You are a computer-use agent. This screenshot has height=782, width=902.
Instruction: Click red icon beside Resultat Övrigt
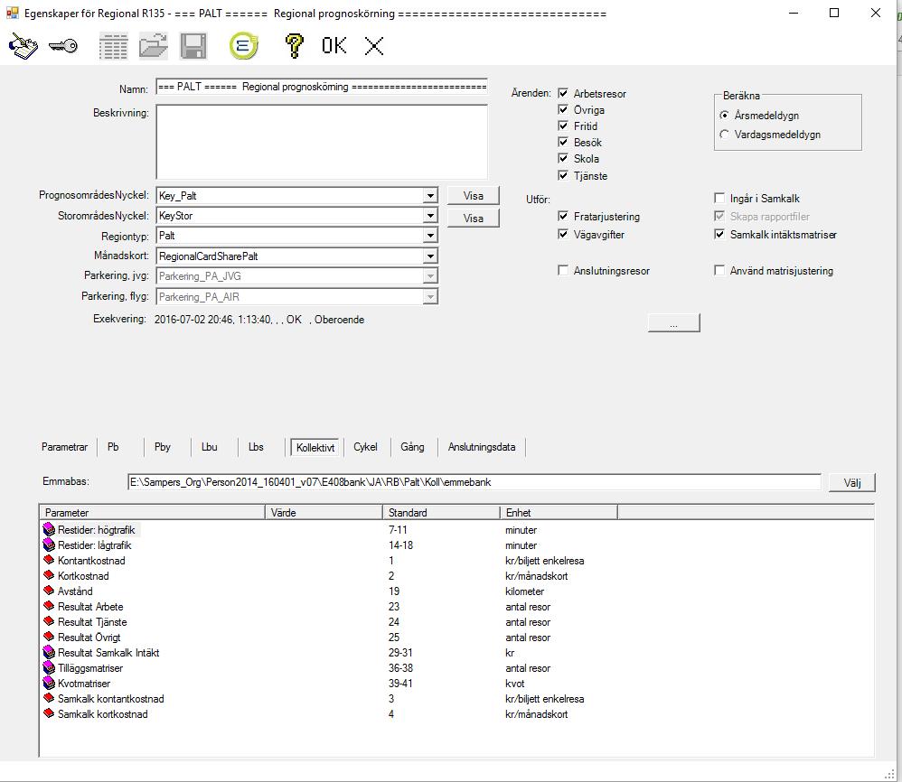coord(49,638)
